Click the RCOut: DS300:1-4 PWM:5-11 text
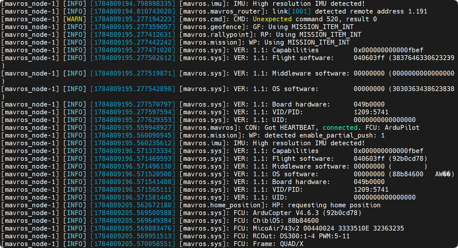458x248 pixels. point(301,236)
